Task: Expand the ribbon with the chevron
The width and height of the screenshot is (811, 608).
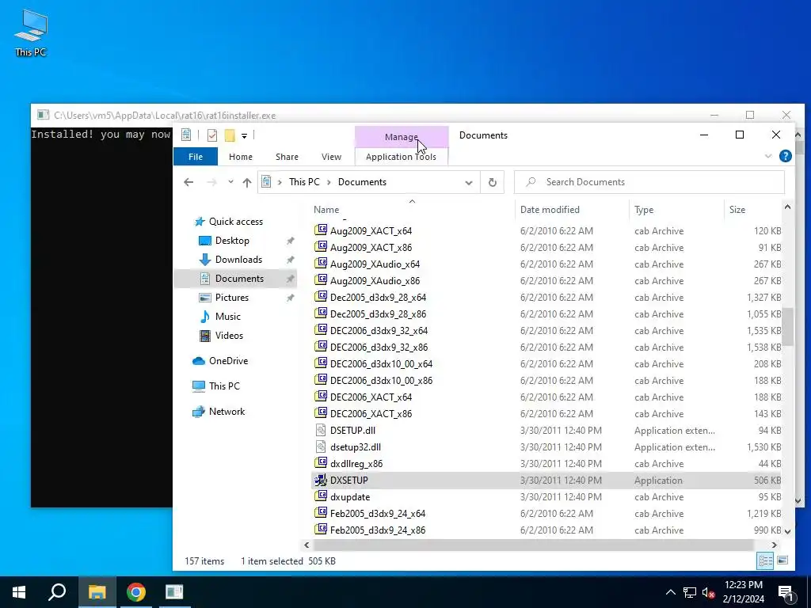Action: point(768,156)
